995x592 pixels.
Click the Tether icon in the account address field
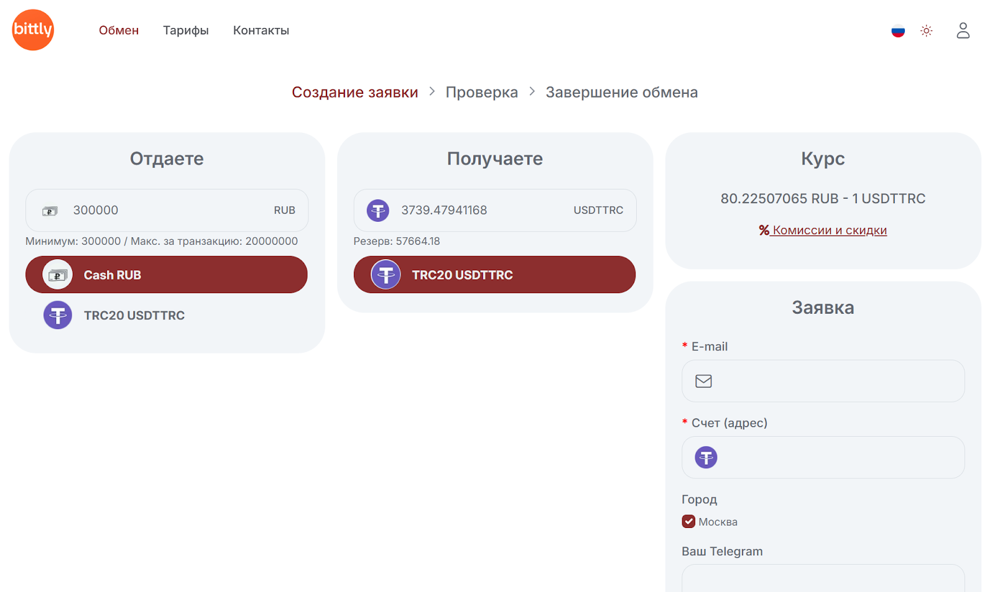(706, 458)
